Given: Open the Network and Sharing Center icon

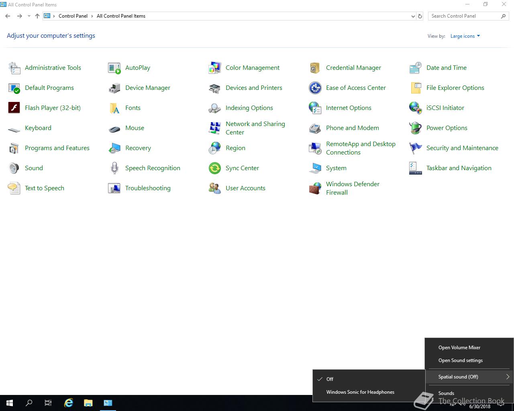Looking at the screenshot, I should [x=215, y=128].
